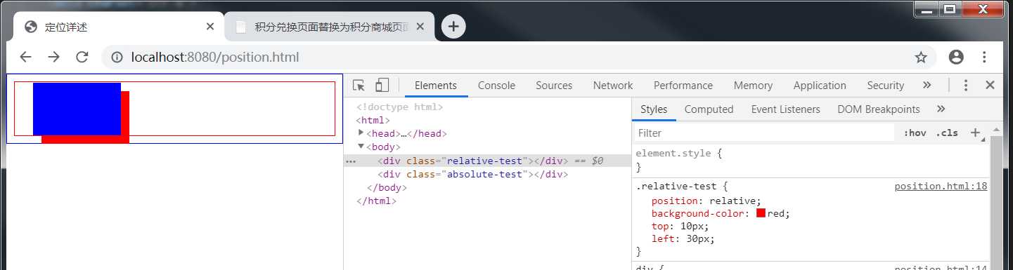Screen dimensions: 1013x270
Task: Select the html opening tag node
Action: (x=373, y=120)
